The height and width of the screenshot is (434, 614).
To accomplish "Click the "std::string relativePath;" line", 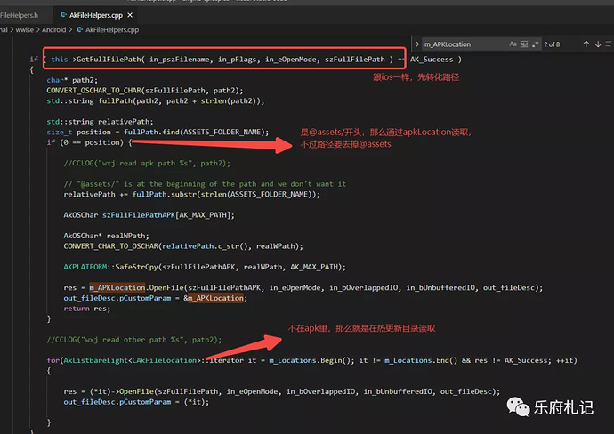I will [x=100, y=121].
